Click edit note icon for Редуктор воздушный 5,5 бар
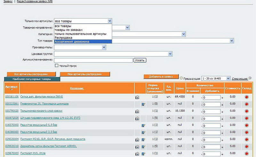 pos(143,125)
